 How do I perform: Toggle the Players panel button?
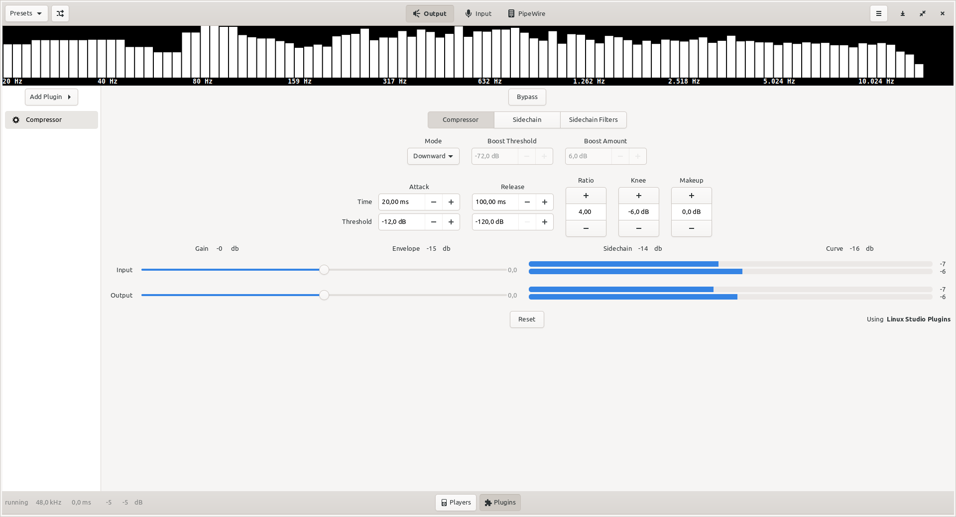point(456,503)
